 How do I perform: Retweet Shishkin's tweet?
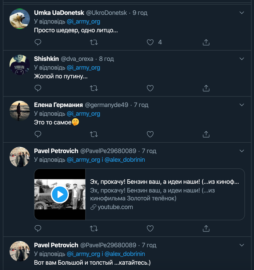coord(94,88)
